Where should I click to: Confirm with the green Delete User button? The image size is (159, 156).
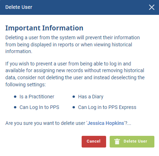point(132,141)
